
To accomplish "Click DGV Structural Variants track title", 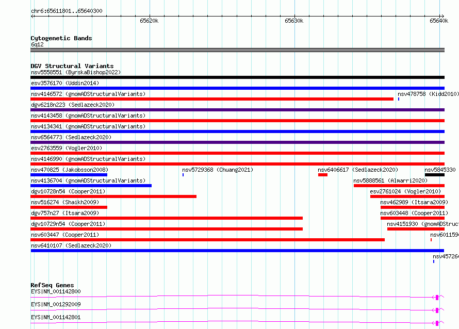I will click(72, 66).
